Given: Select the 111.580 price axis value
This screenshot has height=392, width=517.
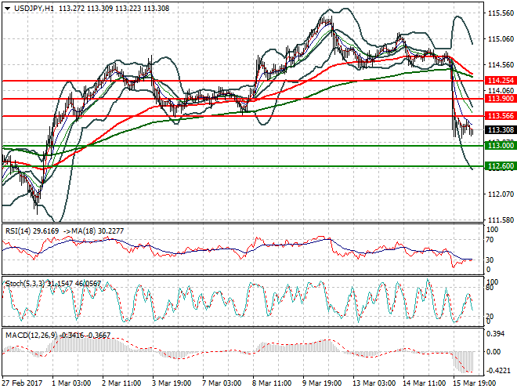Looking at the screenshot, I should (x=501, y=220).
